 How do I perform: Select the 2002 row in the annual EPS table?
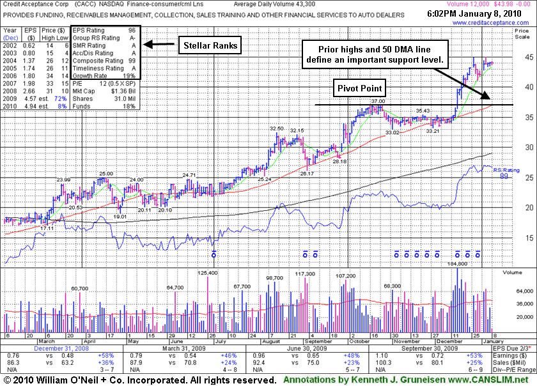pyautogui.click(x=36, y=45)
